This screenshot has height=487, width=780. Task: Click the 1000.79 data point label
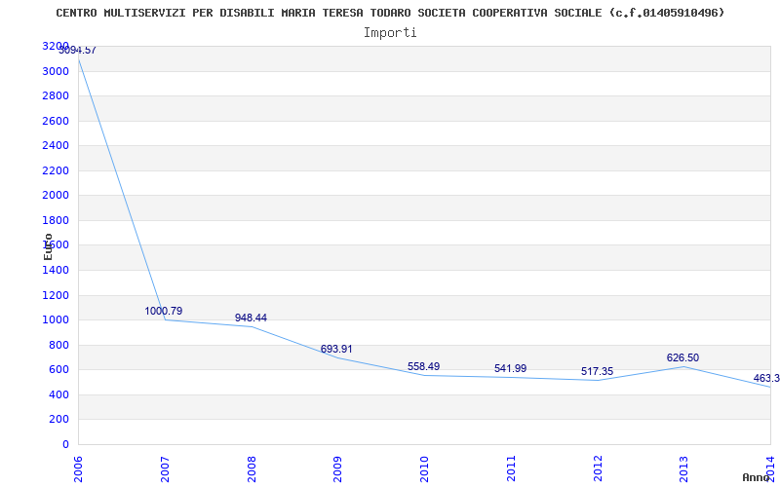point(163,311)
